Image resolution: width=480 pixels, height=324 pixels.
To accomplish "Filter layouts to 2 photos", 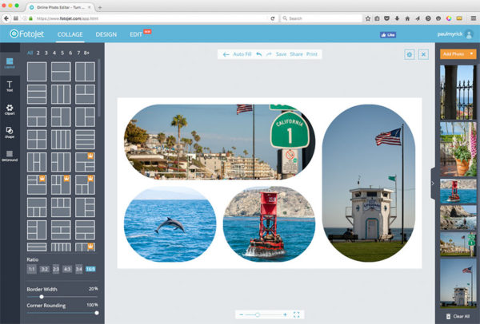I will (38, 53).
